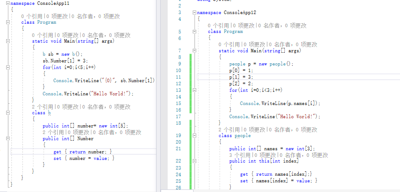400x192 pixels.
Task: Click 'for(int i=0;i<3;i++)' loop header
Action: 256,90
